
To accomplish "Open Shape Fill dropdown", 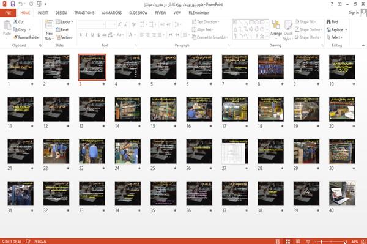I will point(305,22).
